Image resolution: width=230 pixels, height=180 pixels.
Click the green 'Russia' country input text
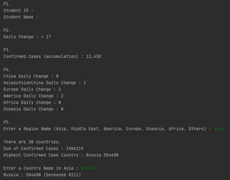[x=88, y=168]
